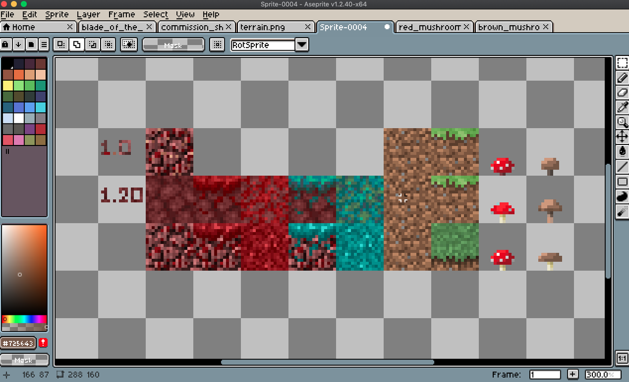Image resolution: width=629 pixels, height=382 pixels.
Task: Pick the yellow palette swatch
Action: point(8,85)
